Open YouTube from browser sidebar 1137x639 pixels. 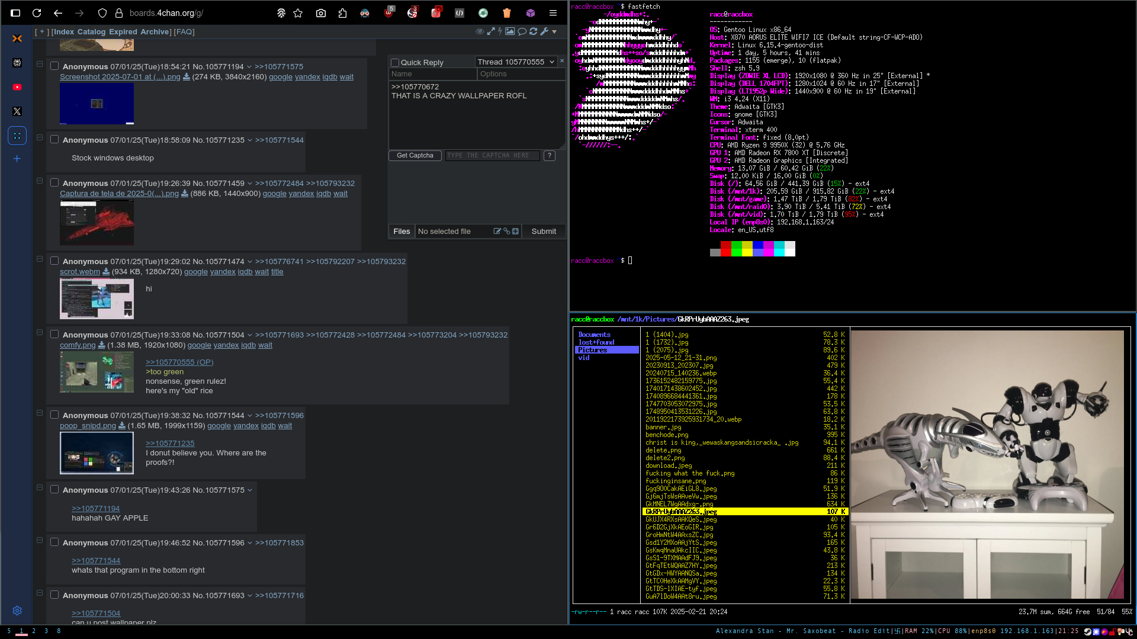point(17,87)
